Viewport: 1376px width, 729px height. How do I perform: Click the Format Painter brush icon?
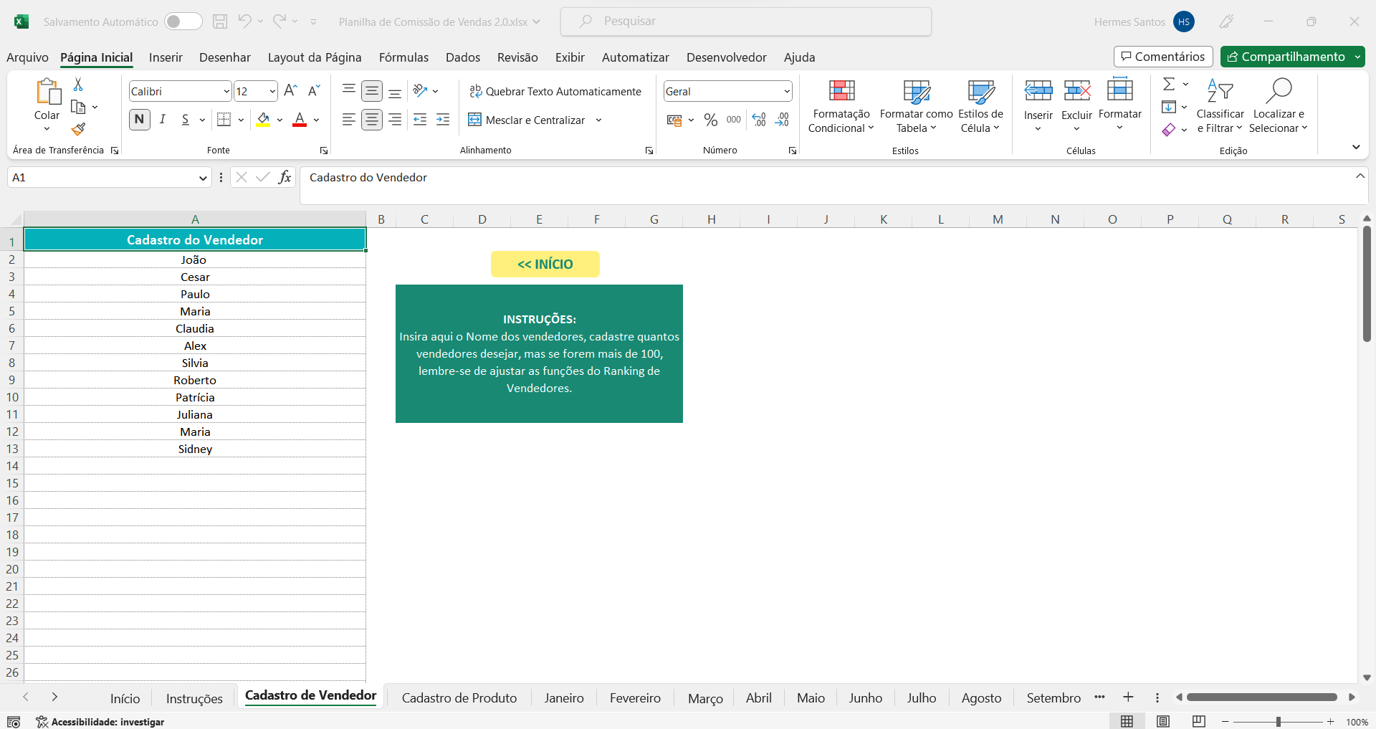78,129
